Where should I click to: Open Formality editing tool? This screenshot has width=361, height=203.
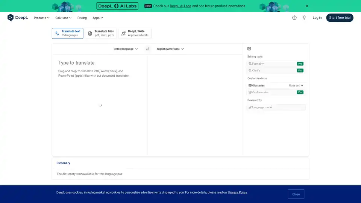276,64
